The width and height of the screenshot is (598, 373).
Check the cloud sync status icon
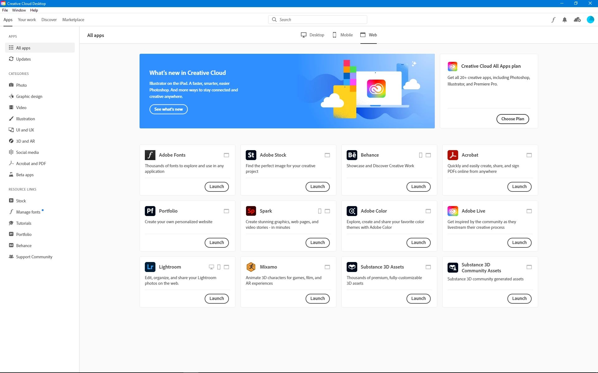point(577,20)
